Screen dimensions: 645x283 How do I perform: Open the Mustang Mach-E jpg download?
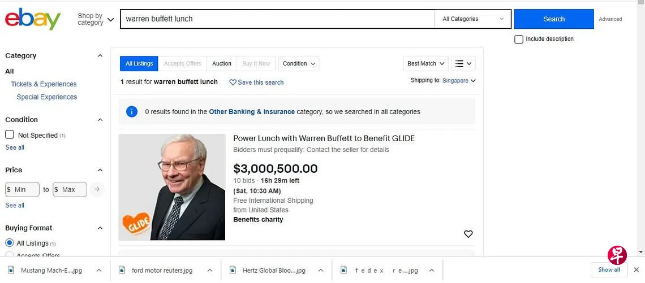pos(51,271)
